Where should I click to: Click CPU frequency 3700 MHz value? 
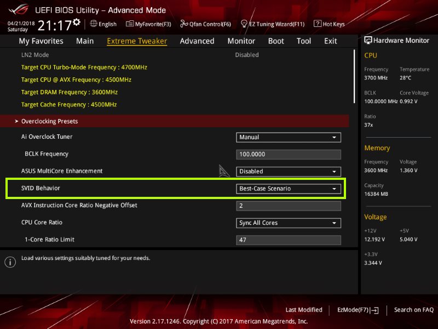click(x=376, y=78)
